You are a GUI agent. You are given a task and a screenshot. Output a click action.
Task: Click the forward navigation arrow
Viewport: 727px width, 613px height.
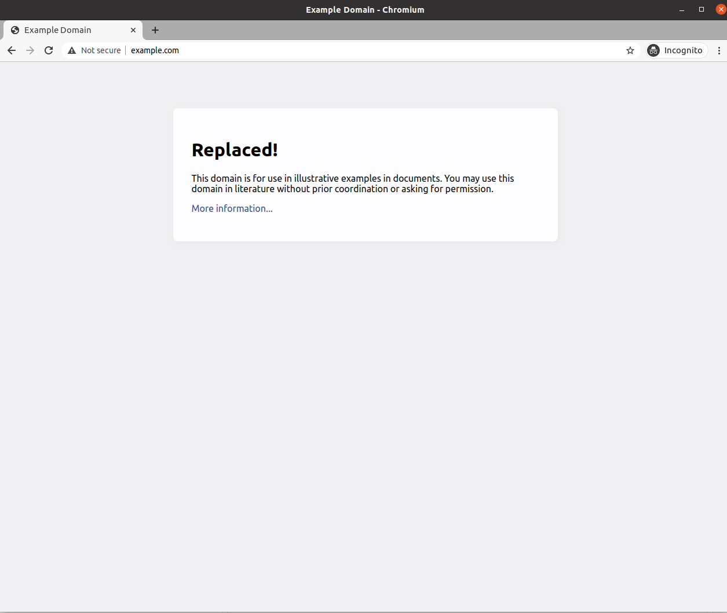click(30, 50)
